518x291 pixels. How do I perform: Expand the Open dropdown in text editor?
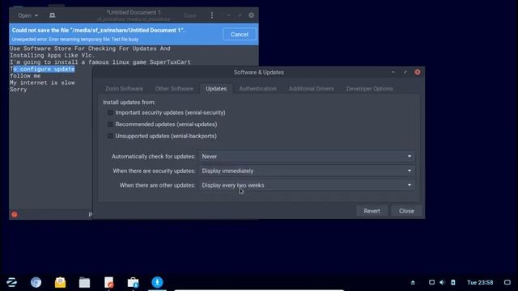[28, 15]
